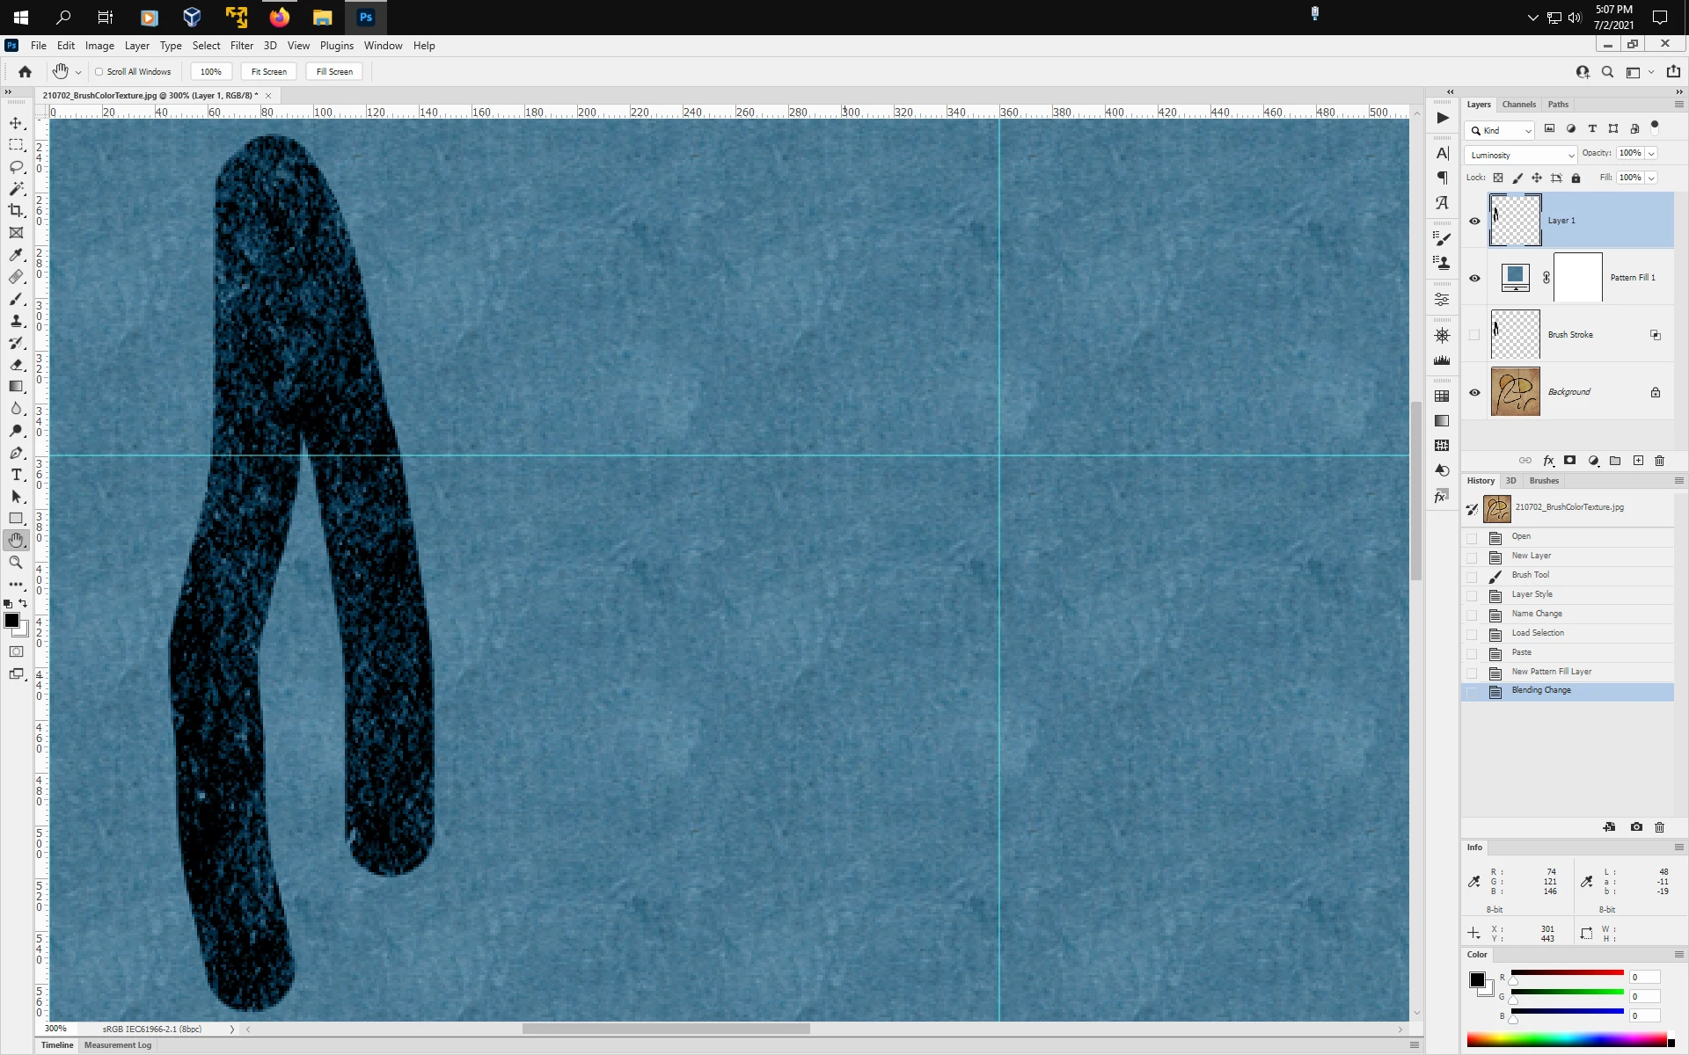Image resolution: width=1689 pixels, height=1055 pixels.
Task: Select the Lasso tool
Action: coord(16,167)
